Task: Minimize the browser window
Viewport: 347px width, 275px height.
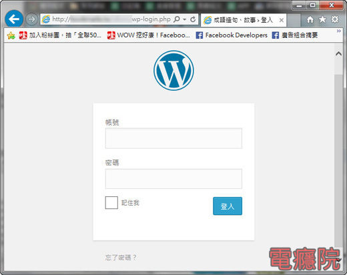Action: [299, 5]
